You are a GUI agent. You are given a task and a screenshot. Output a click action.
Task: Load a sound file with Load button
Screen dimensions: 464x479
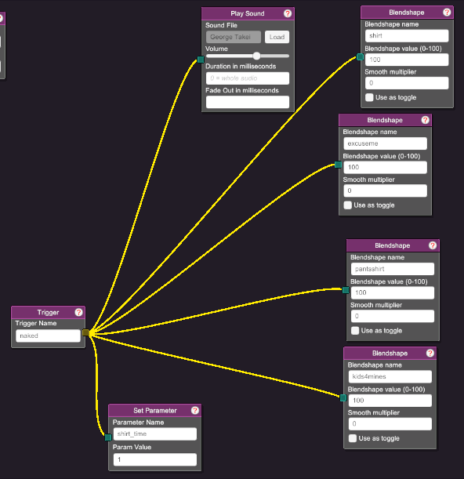(x=277, y=37)
